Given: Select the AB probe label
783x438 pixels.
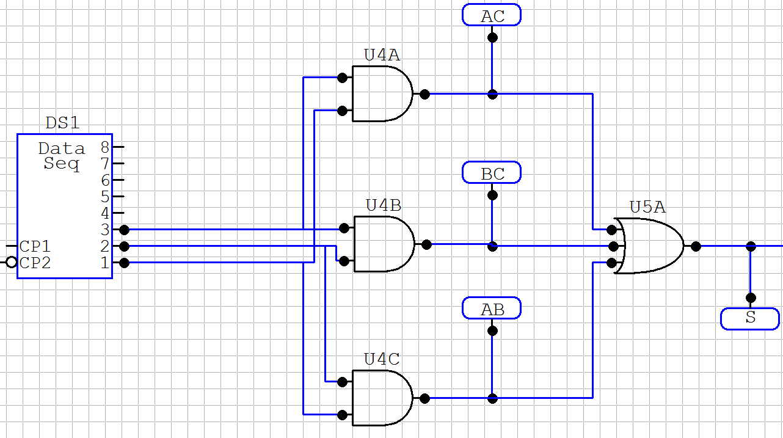Looking at the screenshot, I should pyautogui.click(x=492, y=308).
